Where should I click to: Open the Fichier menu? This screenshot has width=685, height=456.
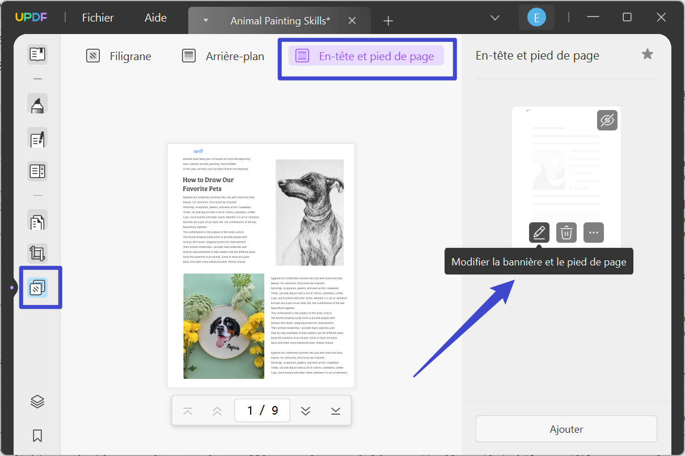[x=97, y=18]
